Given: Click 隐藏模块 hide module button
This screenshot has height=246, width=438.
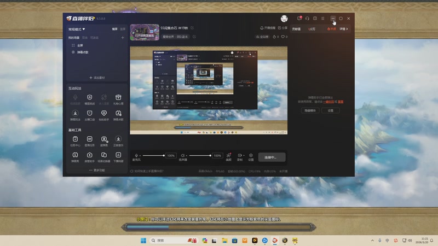Looking at the screenshot, I should (x=310, y=110).
